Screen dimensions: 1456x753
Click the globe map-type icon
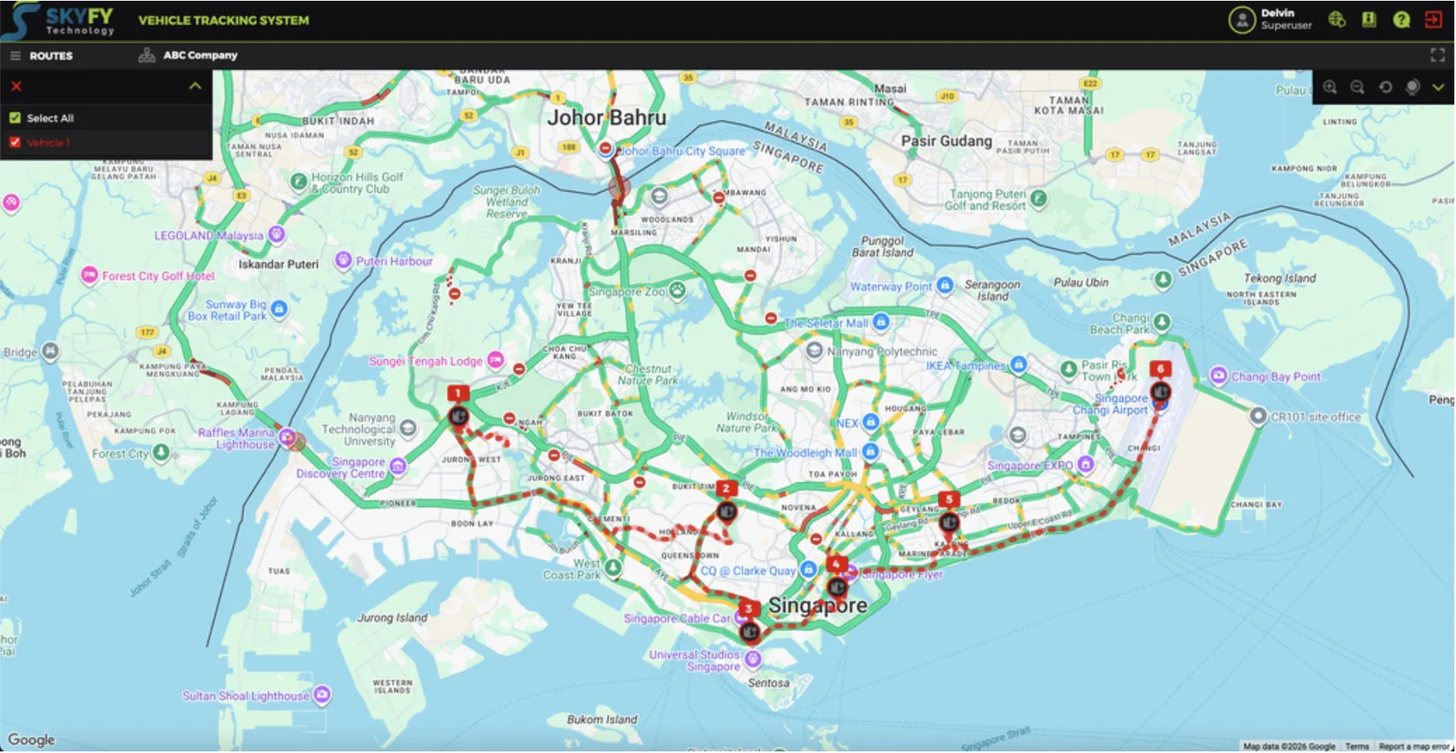point(1412,87)
